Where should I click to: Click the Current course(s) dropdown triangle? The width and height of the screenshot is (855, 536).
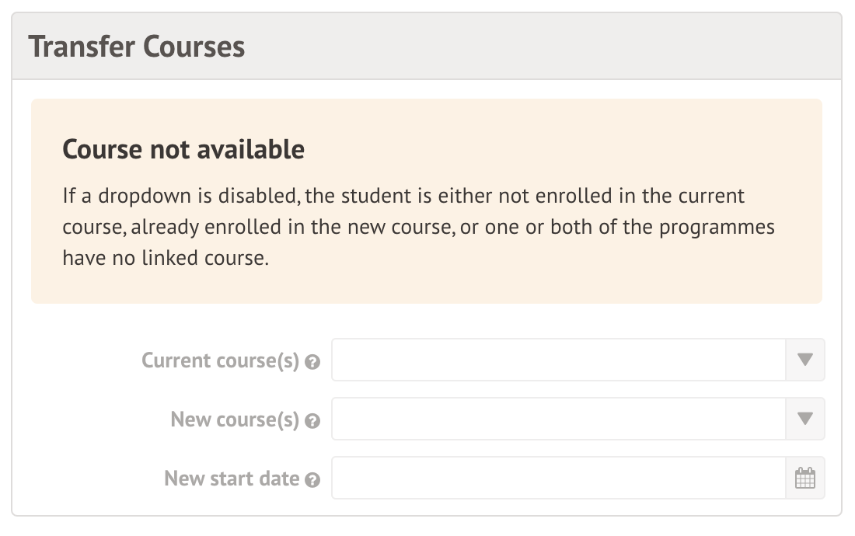click(x=807, y=360)
